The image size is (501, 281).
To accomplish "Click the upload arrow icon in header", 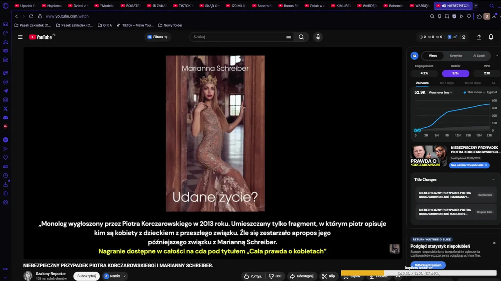I will tap(479, 37).
